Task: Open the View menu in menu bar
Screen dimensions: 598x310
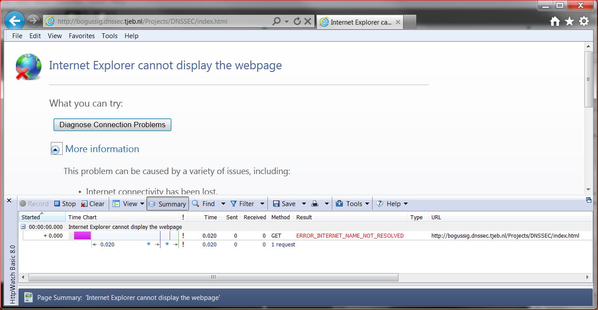Action: coord(55,36)
